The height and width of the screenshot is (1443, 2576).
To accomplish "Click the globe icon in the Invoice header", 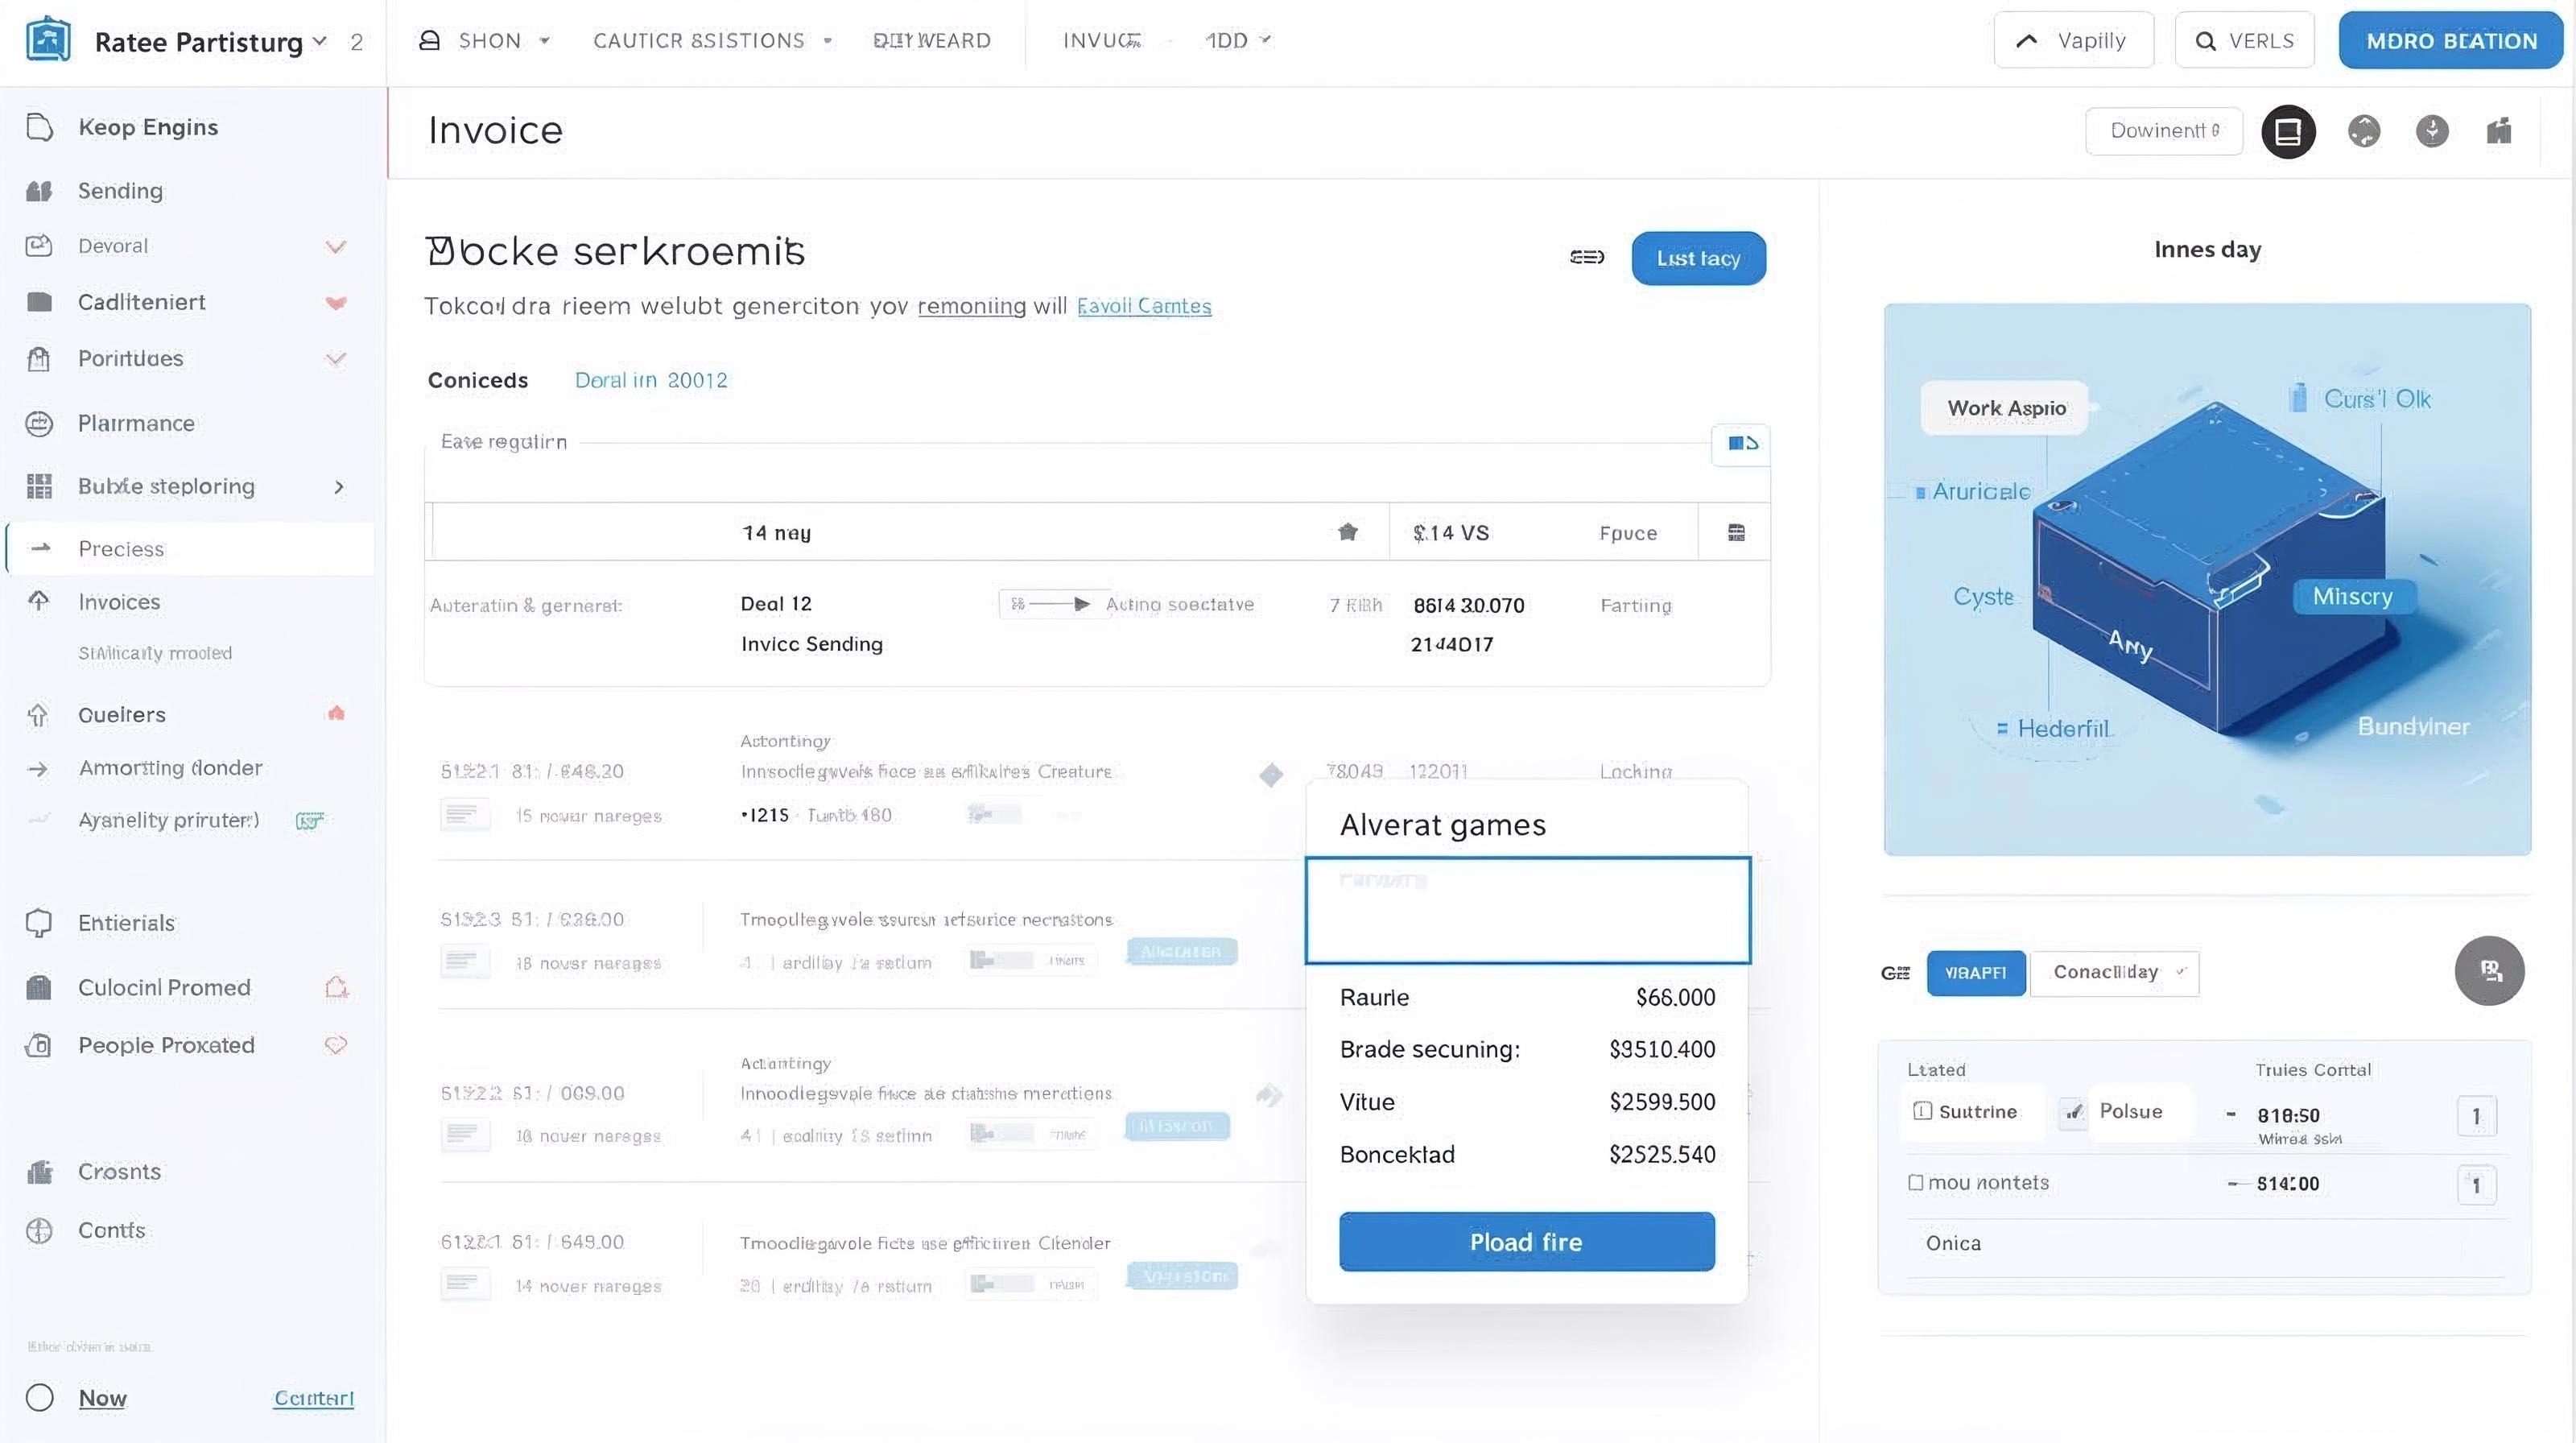I will [x=2364, y=131].
